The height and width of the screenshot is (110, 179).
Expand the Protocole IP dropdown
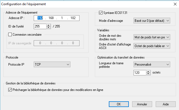52,64
